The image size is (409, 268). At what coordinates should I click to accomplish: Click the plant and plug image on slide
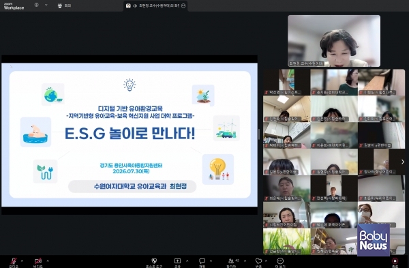coord(45,171)
